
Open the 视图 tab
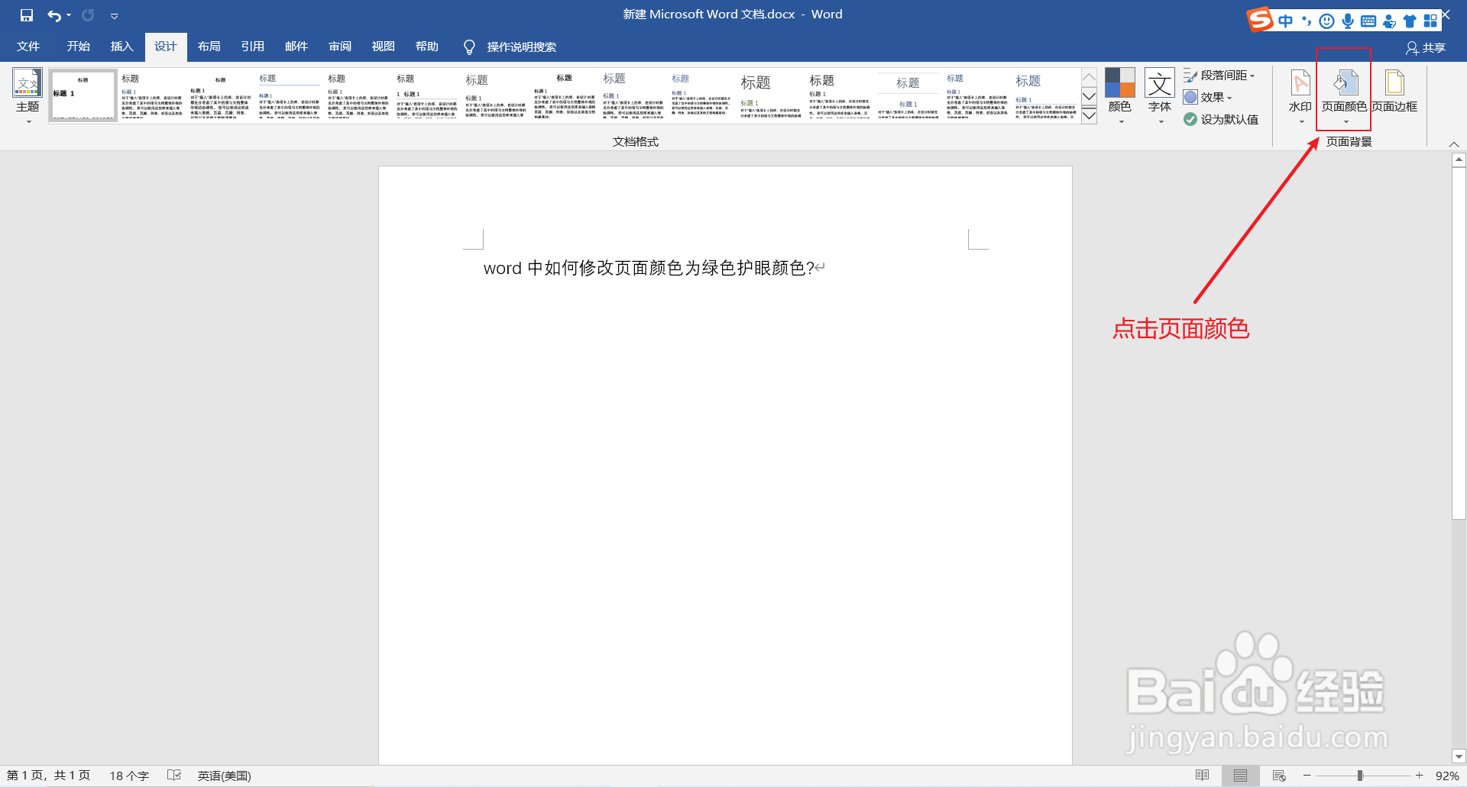click(384, 47)
